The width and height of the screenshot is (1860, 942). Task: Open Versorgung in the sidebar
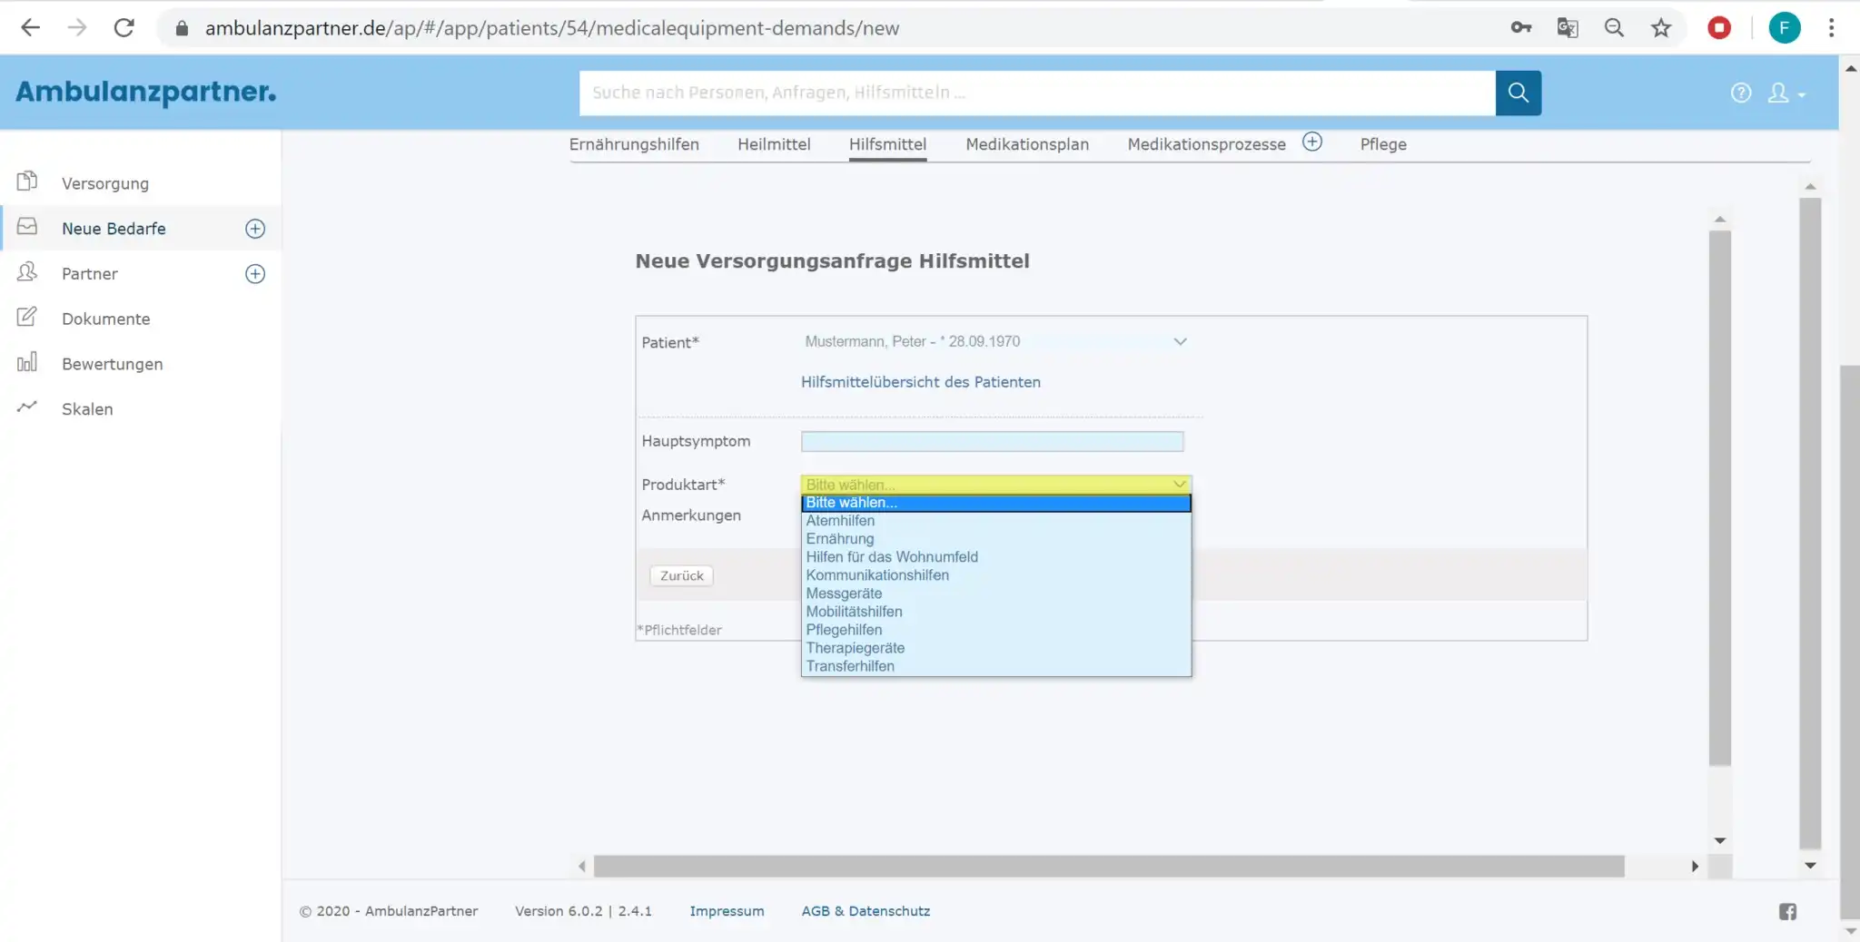[105, 183]
